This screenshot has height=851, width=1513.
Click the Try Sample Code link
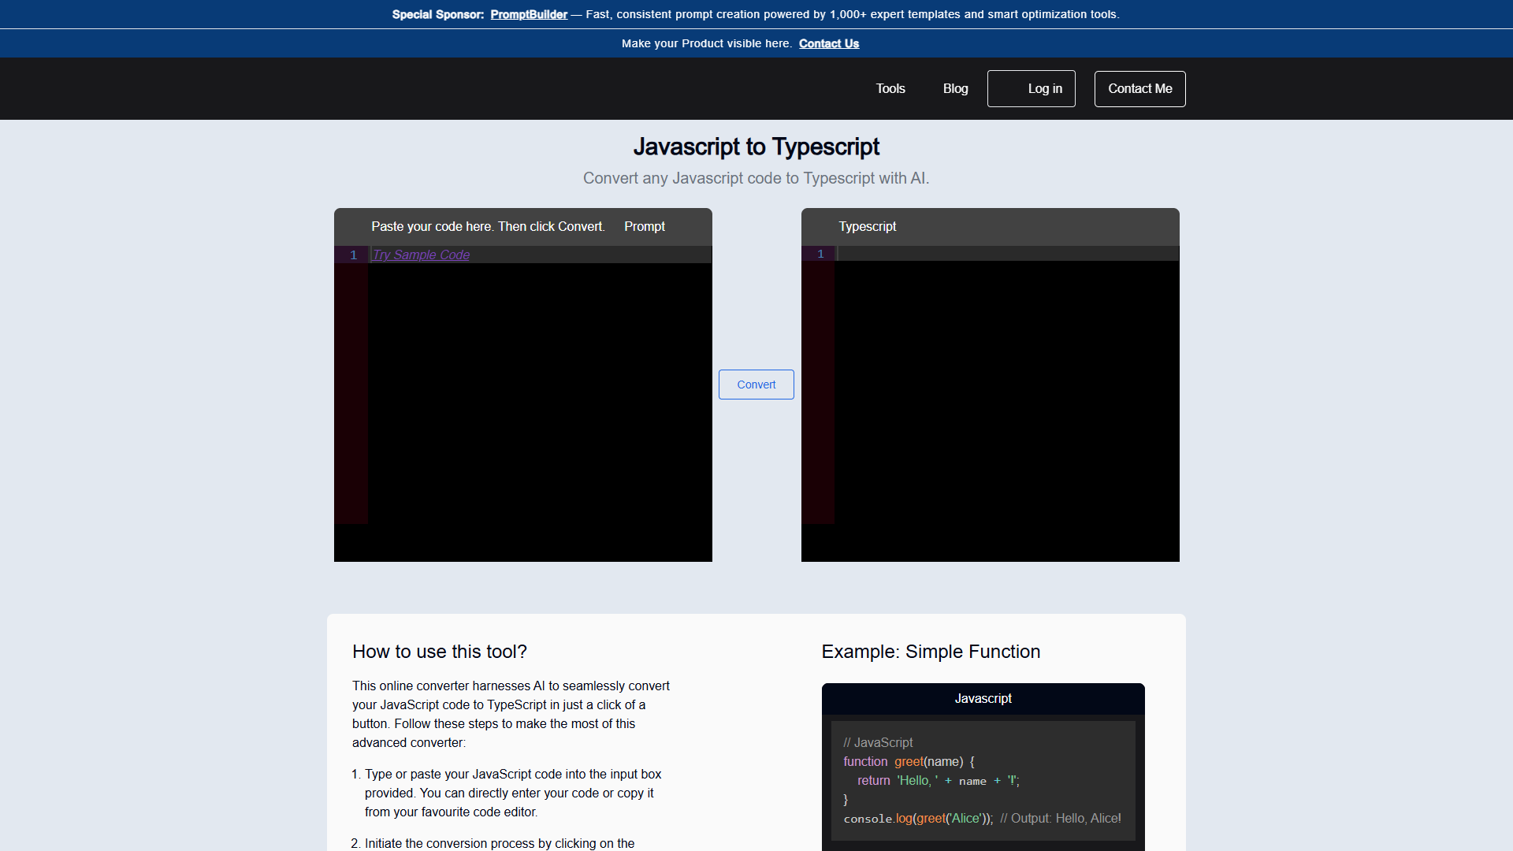pos(421,255)
